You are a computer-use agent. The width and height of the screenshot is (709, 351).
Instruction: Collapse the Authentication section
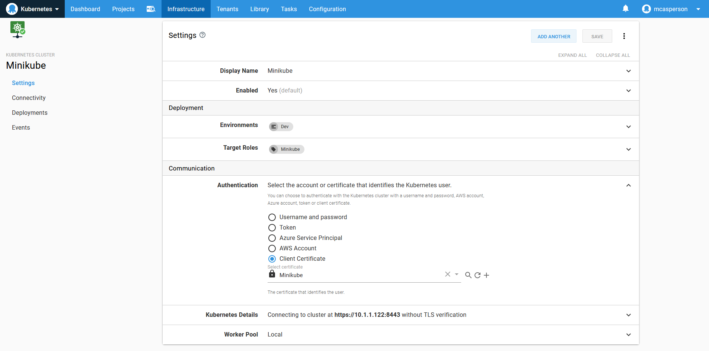point(628,185)
